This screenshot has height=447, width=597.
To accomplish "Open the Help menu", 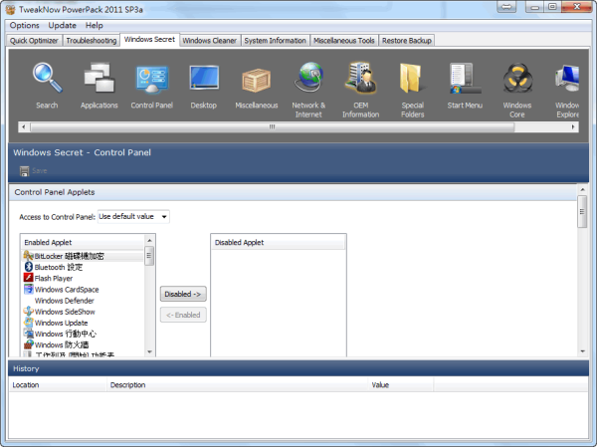I will pos(95,26).
